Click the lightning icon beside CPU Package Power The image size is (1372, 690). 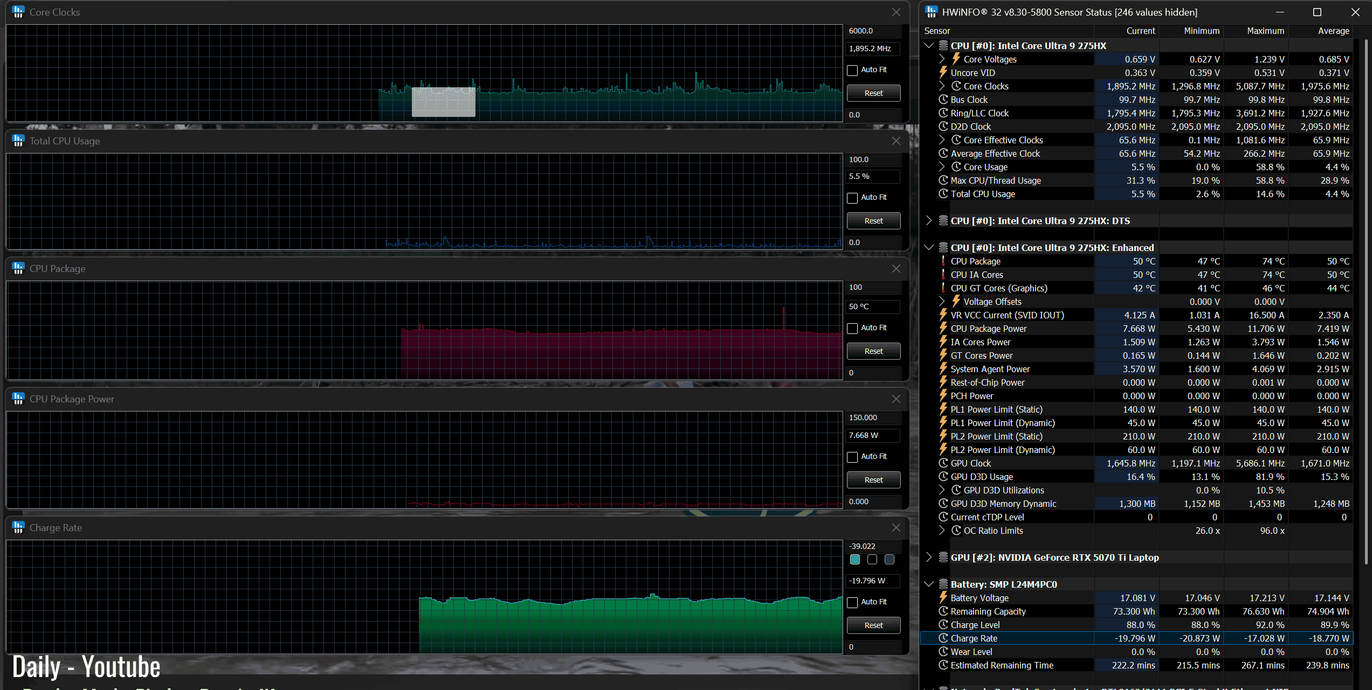[943, 329]
